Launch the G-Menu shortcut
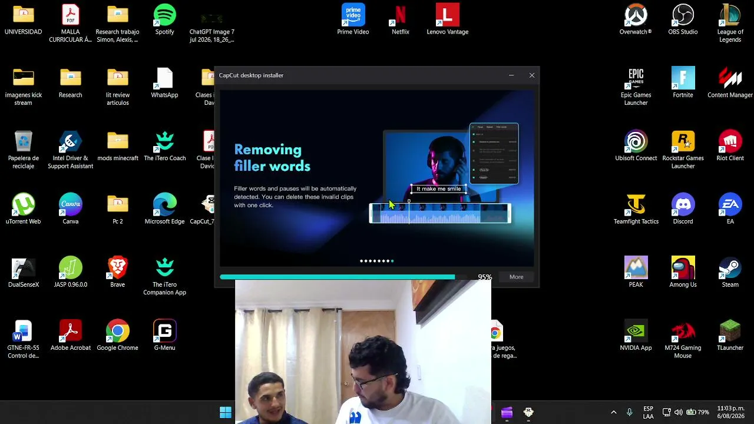Screen dimensions: 754x424 click(165, 336)
